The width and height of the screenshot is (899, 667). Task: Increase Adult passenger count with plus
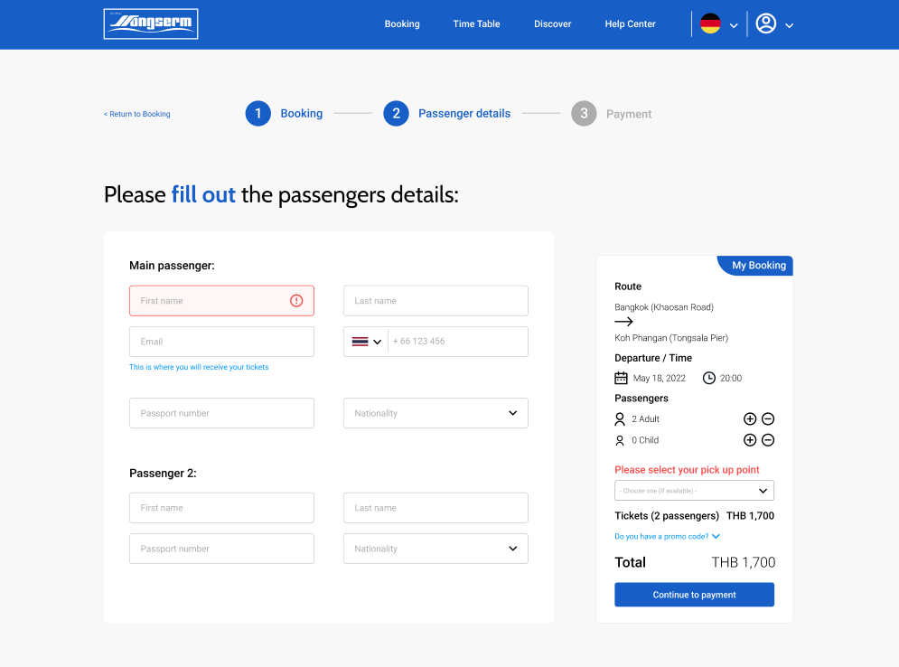[750, 419]
